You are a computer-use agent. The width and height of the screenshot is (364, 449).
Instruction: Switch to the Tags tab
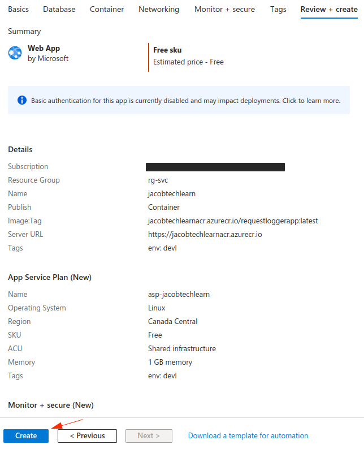pyautogui.click(x=278, y=10)
